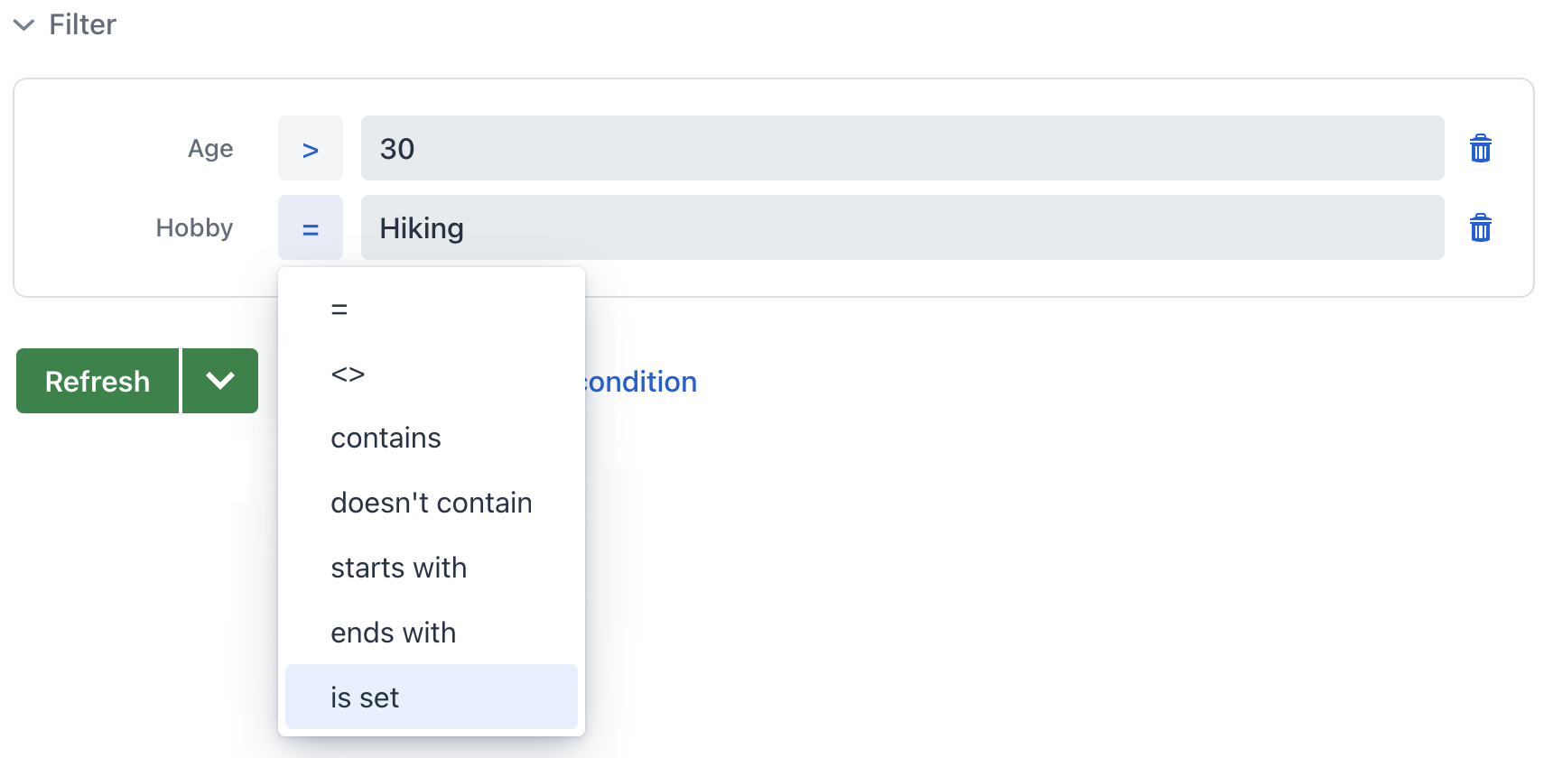
Task: Pick the highlighted "is set" option
Action: [x=365, y=698]
